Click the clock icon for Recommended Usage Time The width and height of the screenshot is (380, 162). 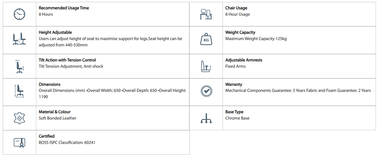point(20,14)
